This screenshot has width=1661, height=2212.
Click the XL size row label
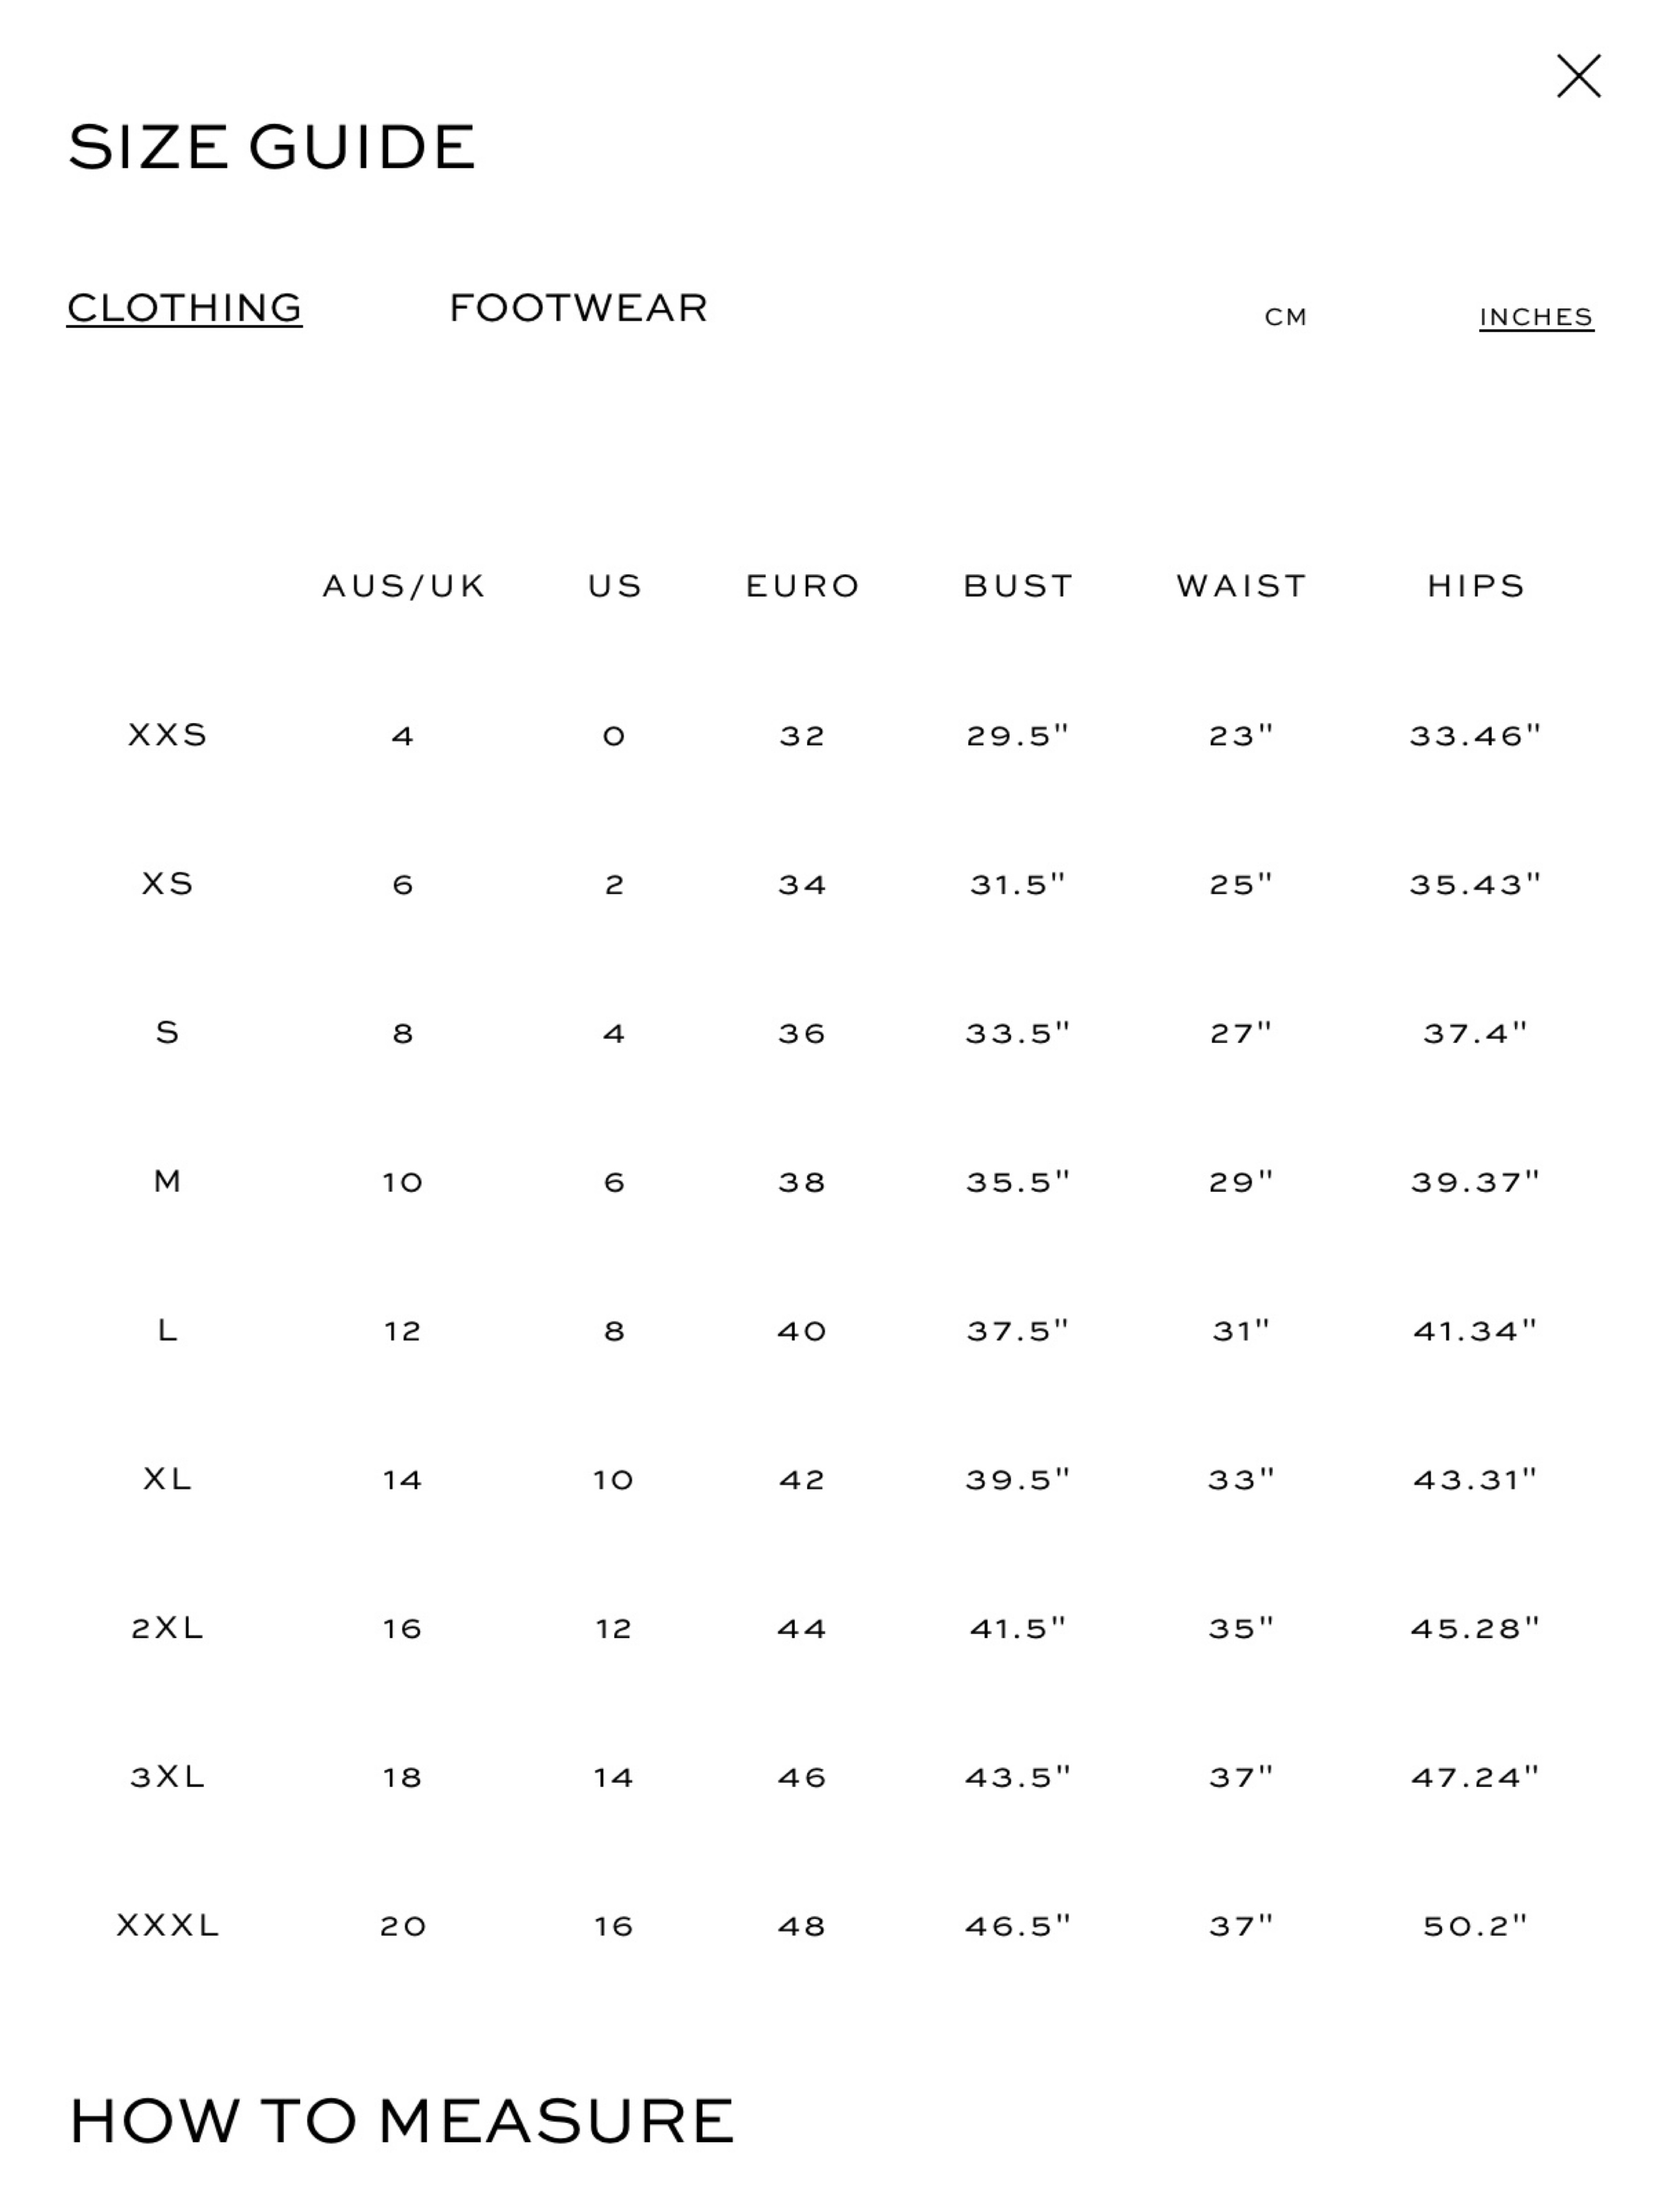(x=167, y=1479)
